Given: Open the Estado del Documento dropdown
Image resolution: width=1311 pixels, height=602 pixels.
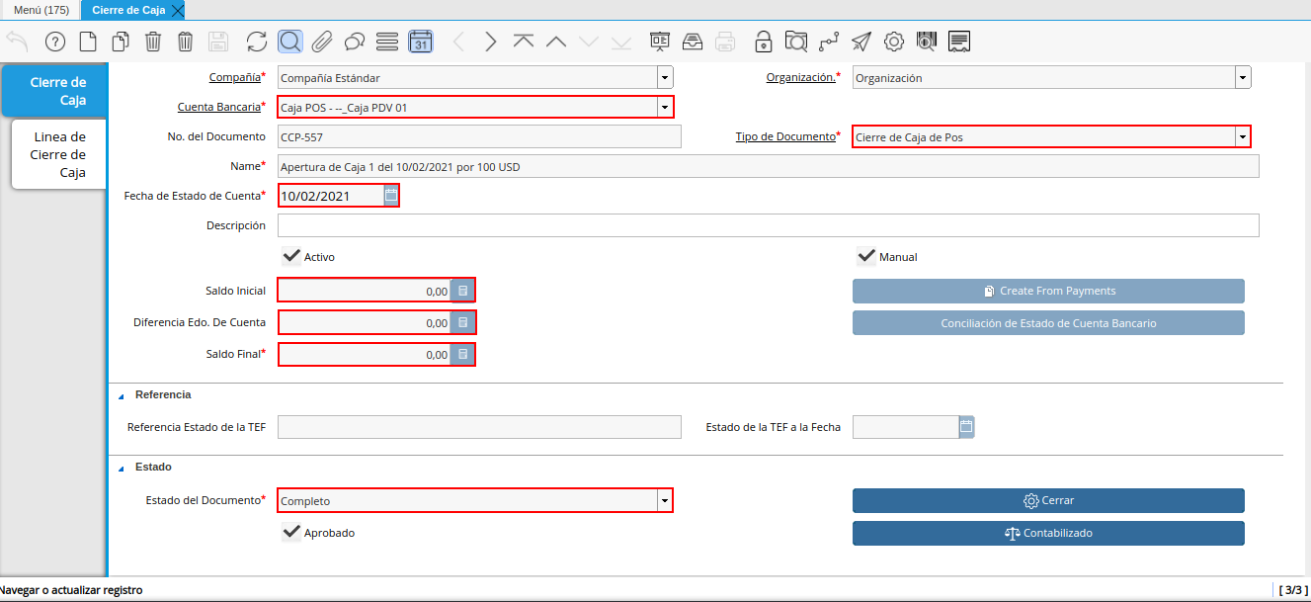Looking at the screenshot, I should click(665, 501).
